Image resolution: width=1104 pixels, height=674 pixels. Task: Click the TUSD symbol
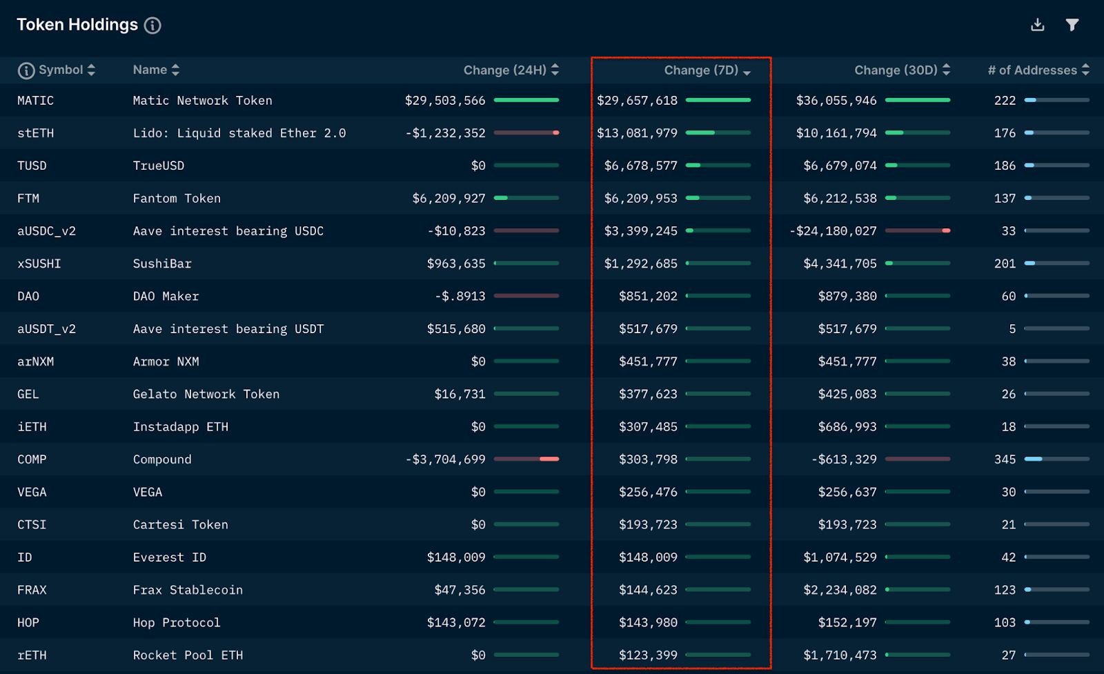[x=32, y=166]
